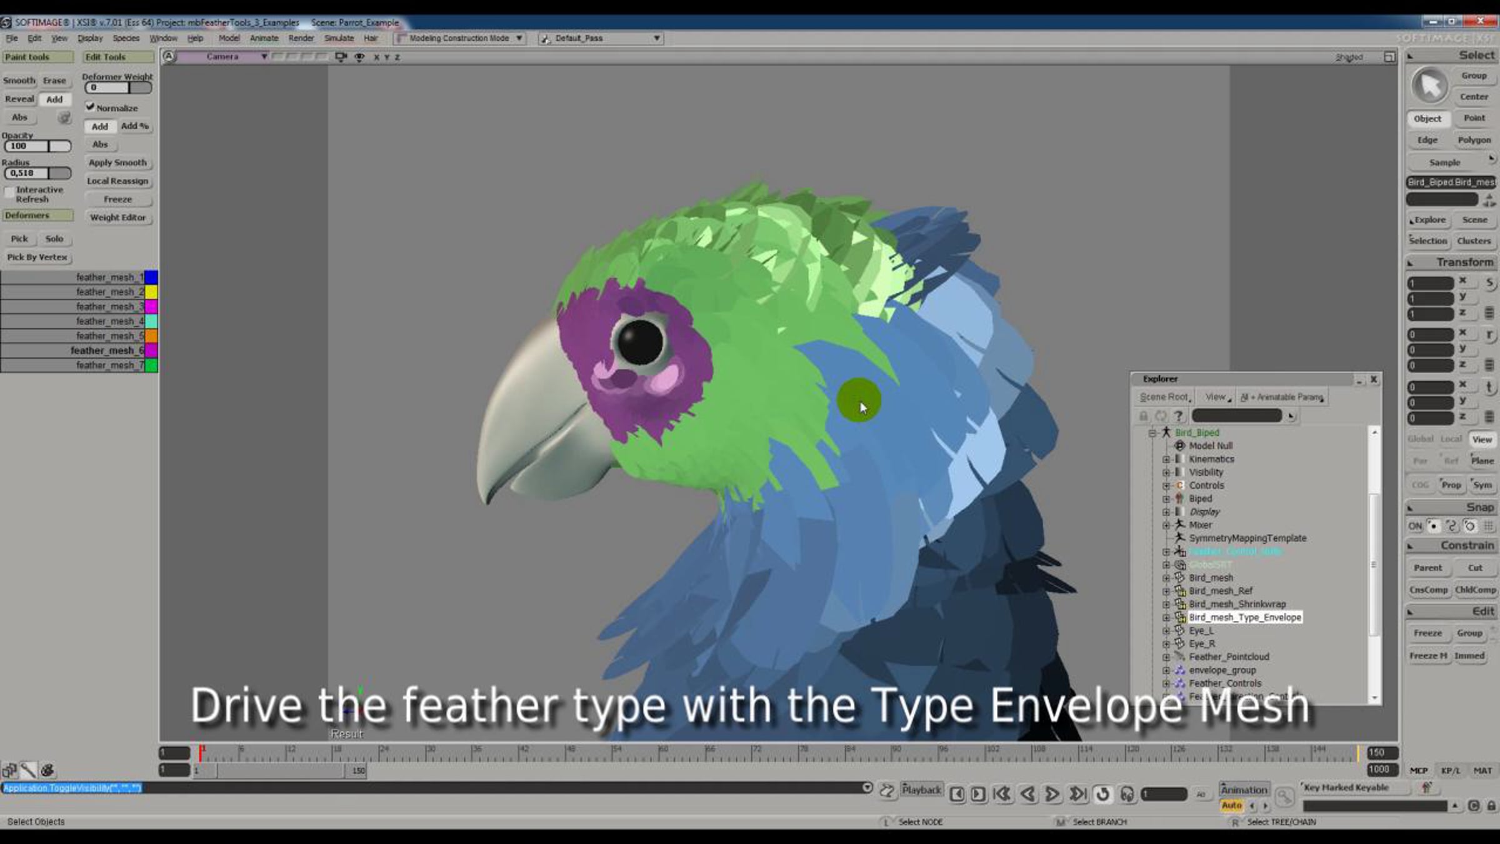Toggle the Normalize checkbox

(90, 107)
